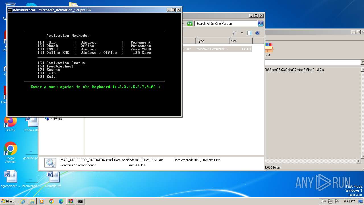The image size is (364, 205).
Task: Select the Windows Command file row in Explorer
Action: (x=217, y=49)
